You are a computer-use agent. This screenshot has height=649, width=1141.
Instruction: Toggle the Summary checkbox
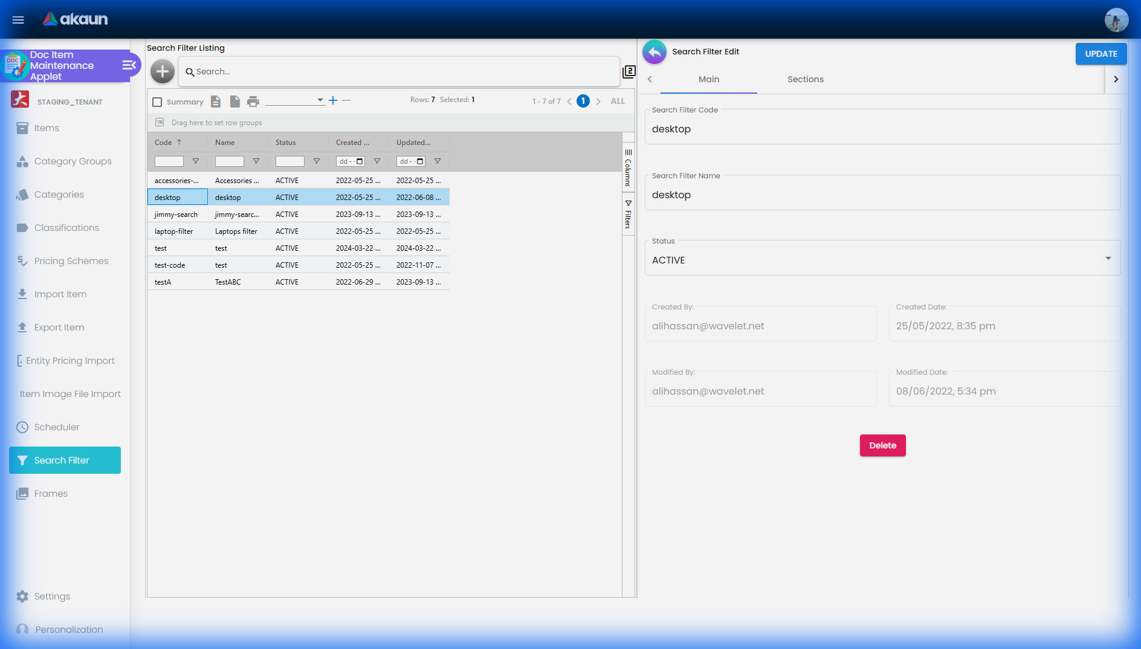click(x=158, y=102)
